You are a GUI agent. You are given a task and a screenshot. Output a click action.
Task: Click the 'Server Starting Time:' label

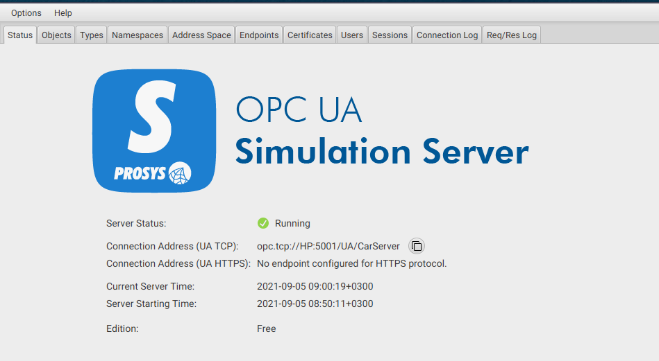tap(151, 304)
